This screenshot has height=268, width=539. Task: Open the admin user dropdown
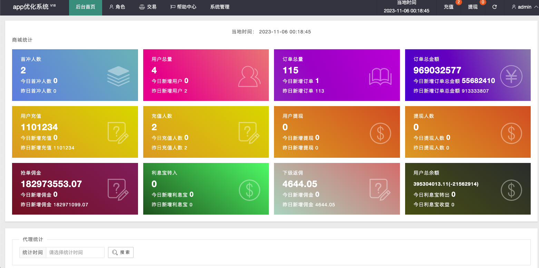click(x=522, y=7)
